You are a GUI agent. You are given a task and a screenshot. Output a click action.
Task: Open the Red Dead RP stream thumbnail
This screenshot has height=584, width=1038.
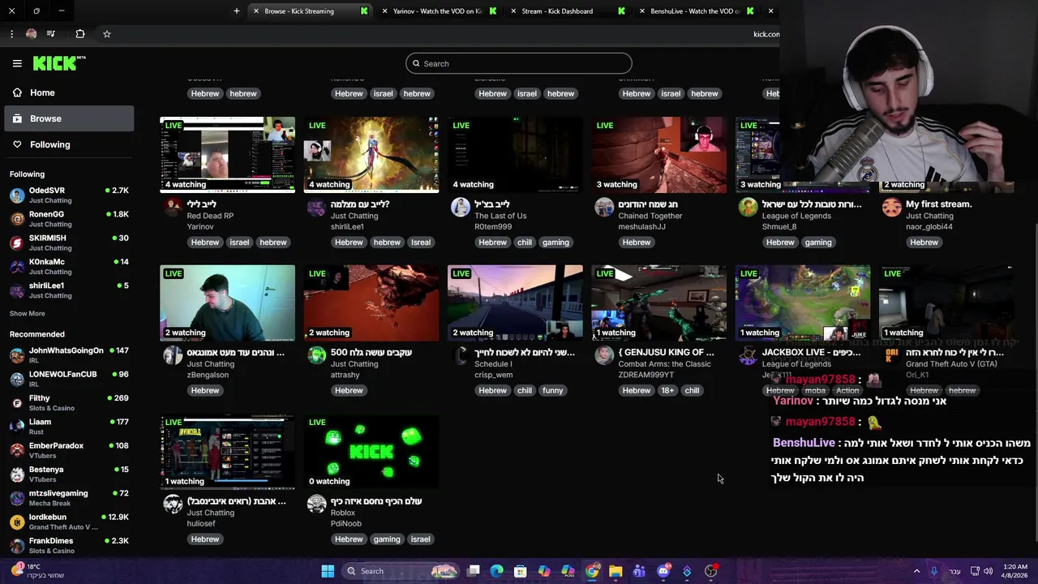(228, 154)
